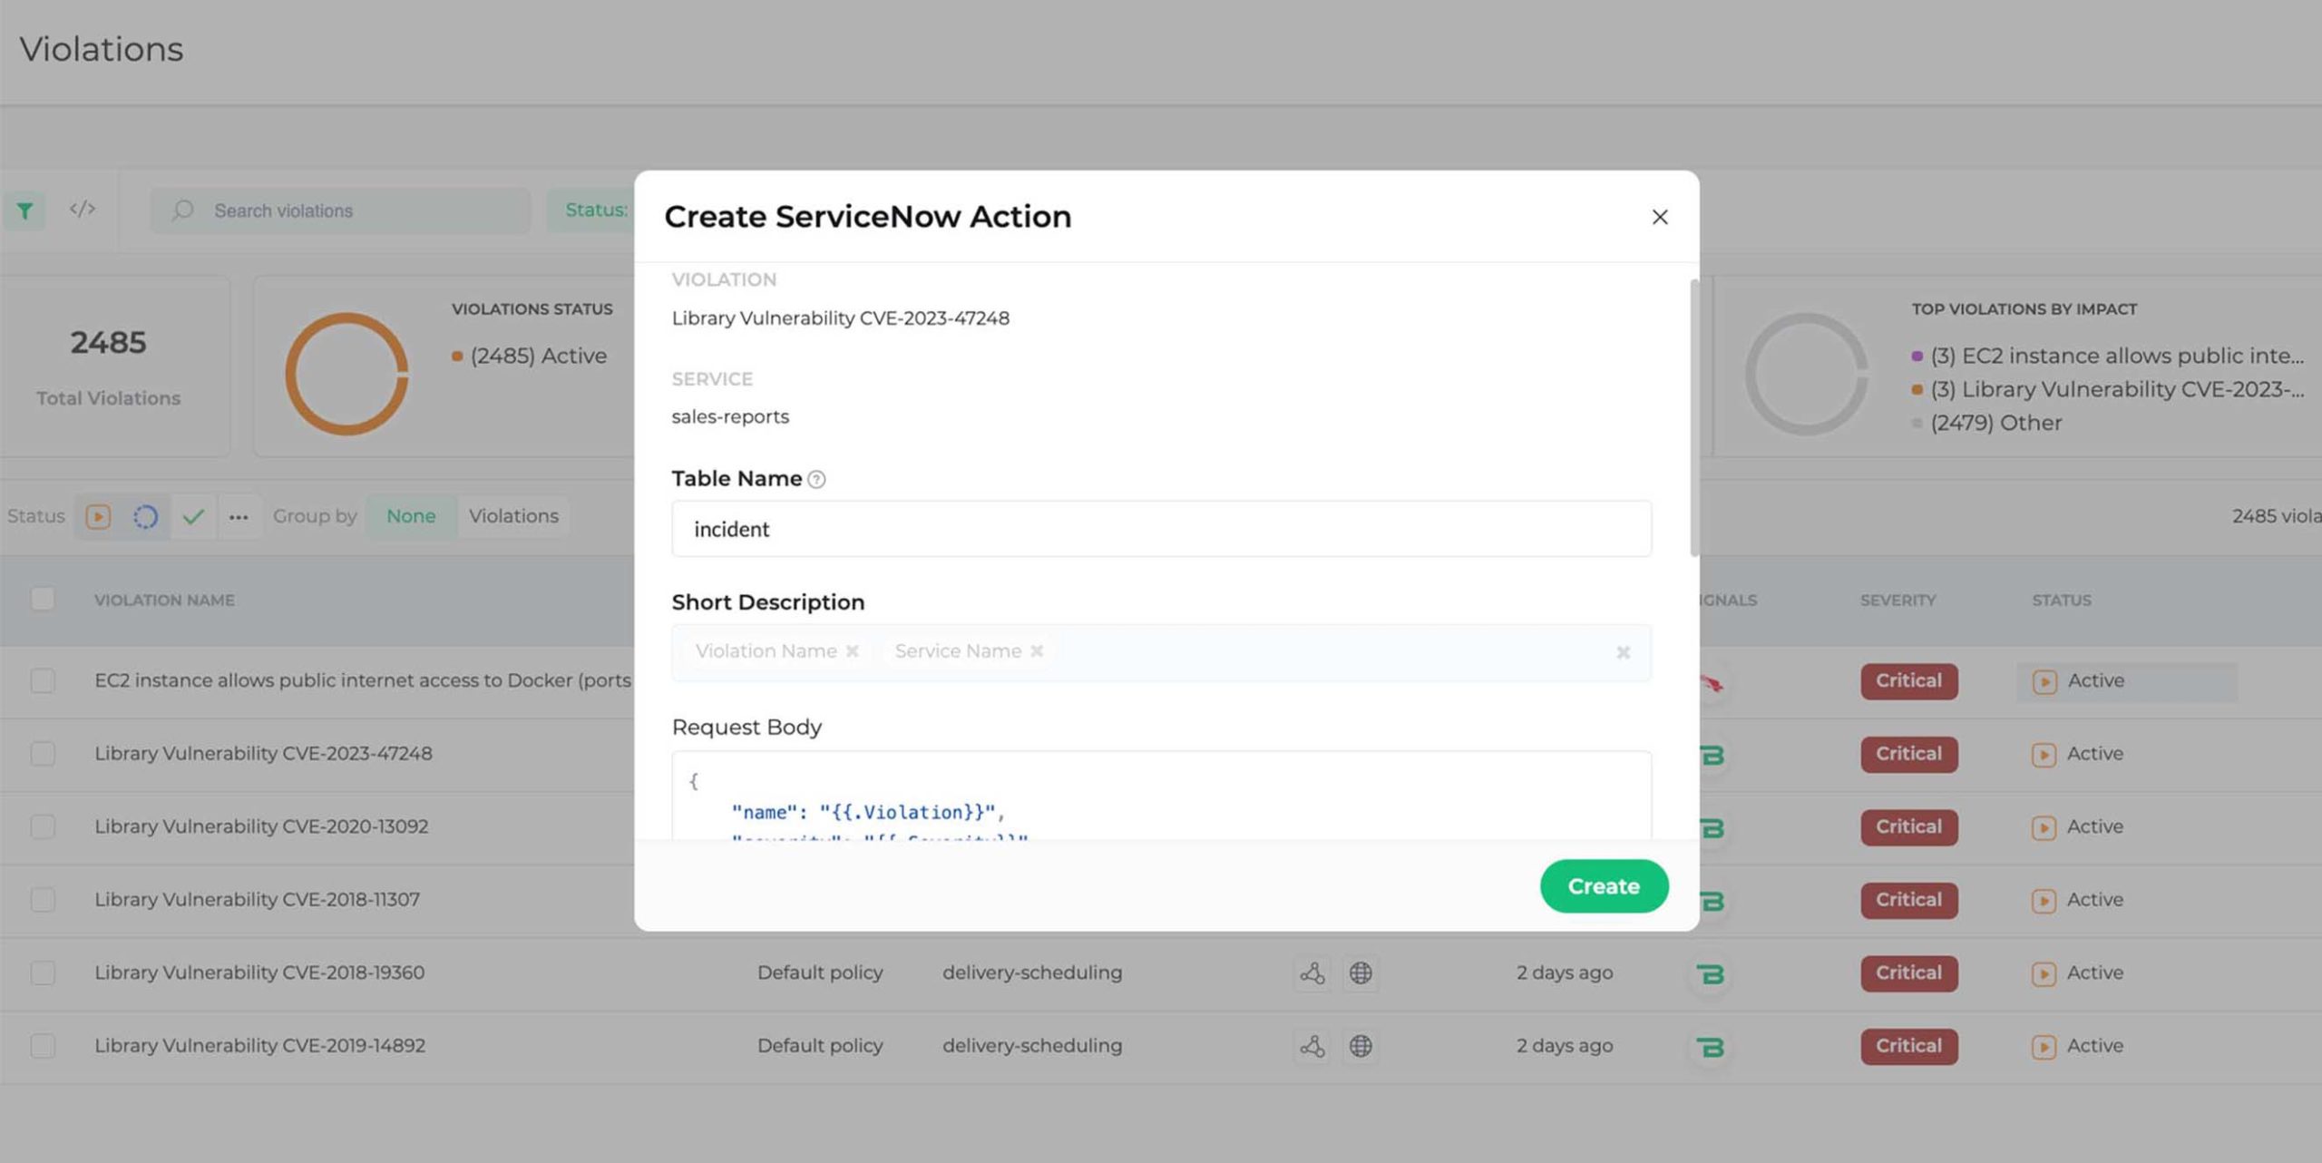Check the CVE-2019-14892 row checkbox
The height and width of the screenshot is (1163, 2322).
(43, 1046)
